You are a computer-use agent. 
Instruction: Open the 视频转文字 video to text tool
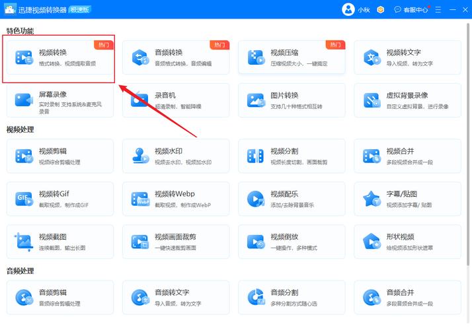407,57
